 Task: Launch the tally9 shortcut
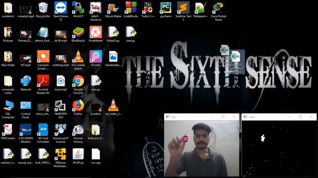[x=96, y=11]
